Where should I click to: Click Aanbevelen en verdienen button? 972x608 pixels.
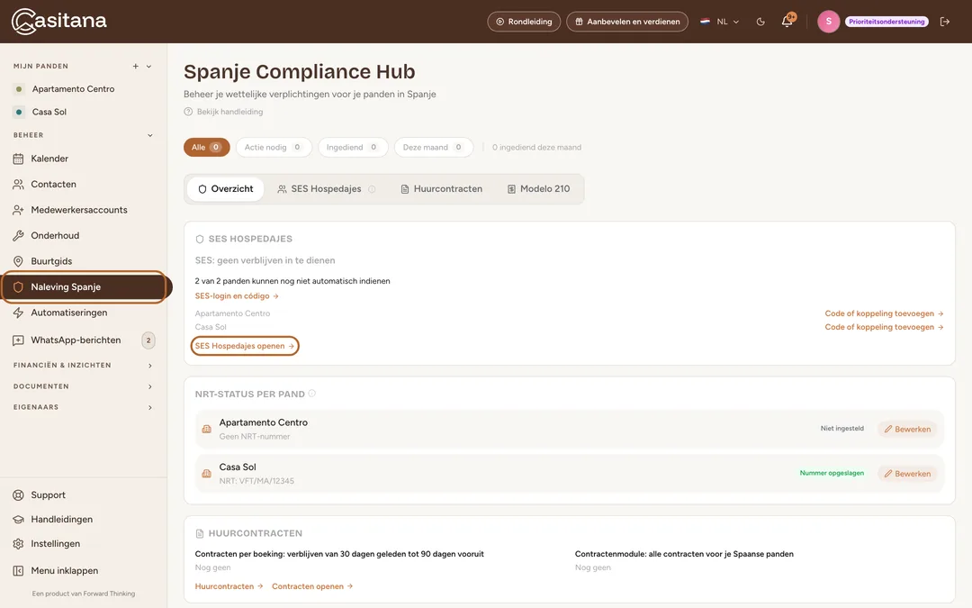[x=626, y=22]
